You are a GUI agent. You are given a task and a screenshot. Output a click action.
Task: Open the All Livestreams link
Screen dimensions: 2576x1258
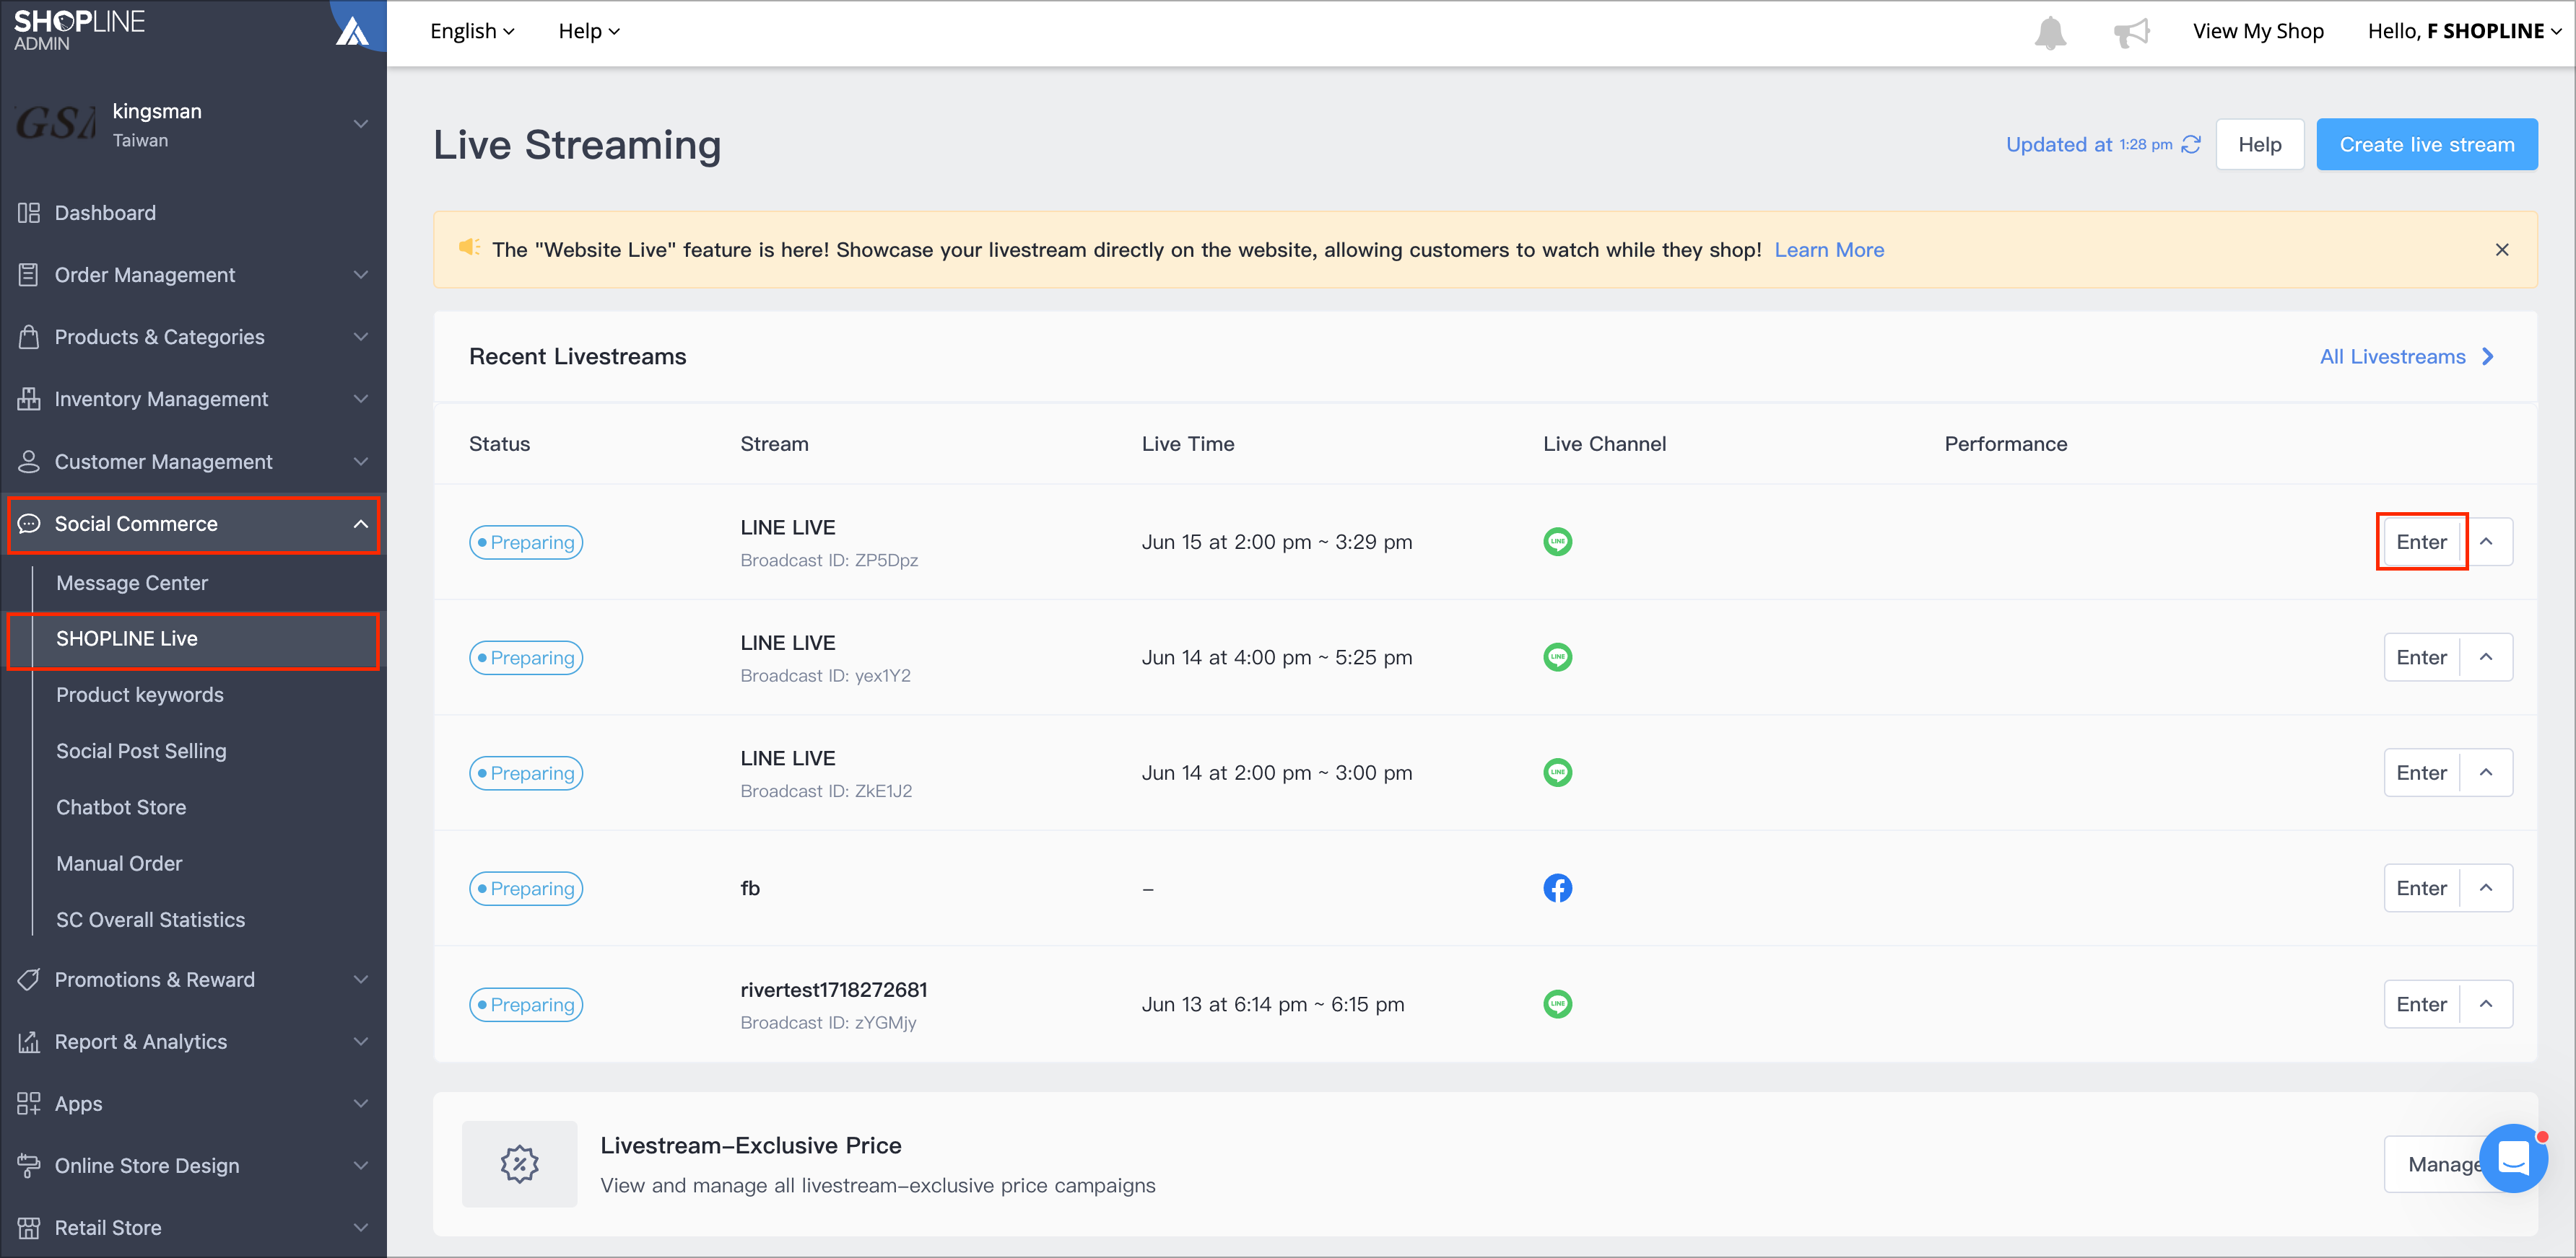point(2406,357)
